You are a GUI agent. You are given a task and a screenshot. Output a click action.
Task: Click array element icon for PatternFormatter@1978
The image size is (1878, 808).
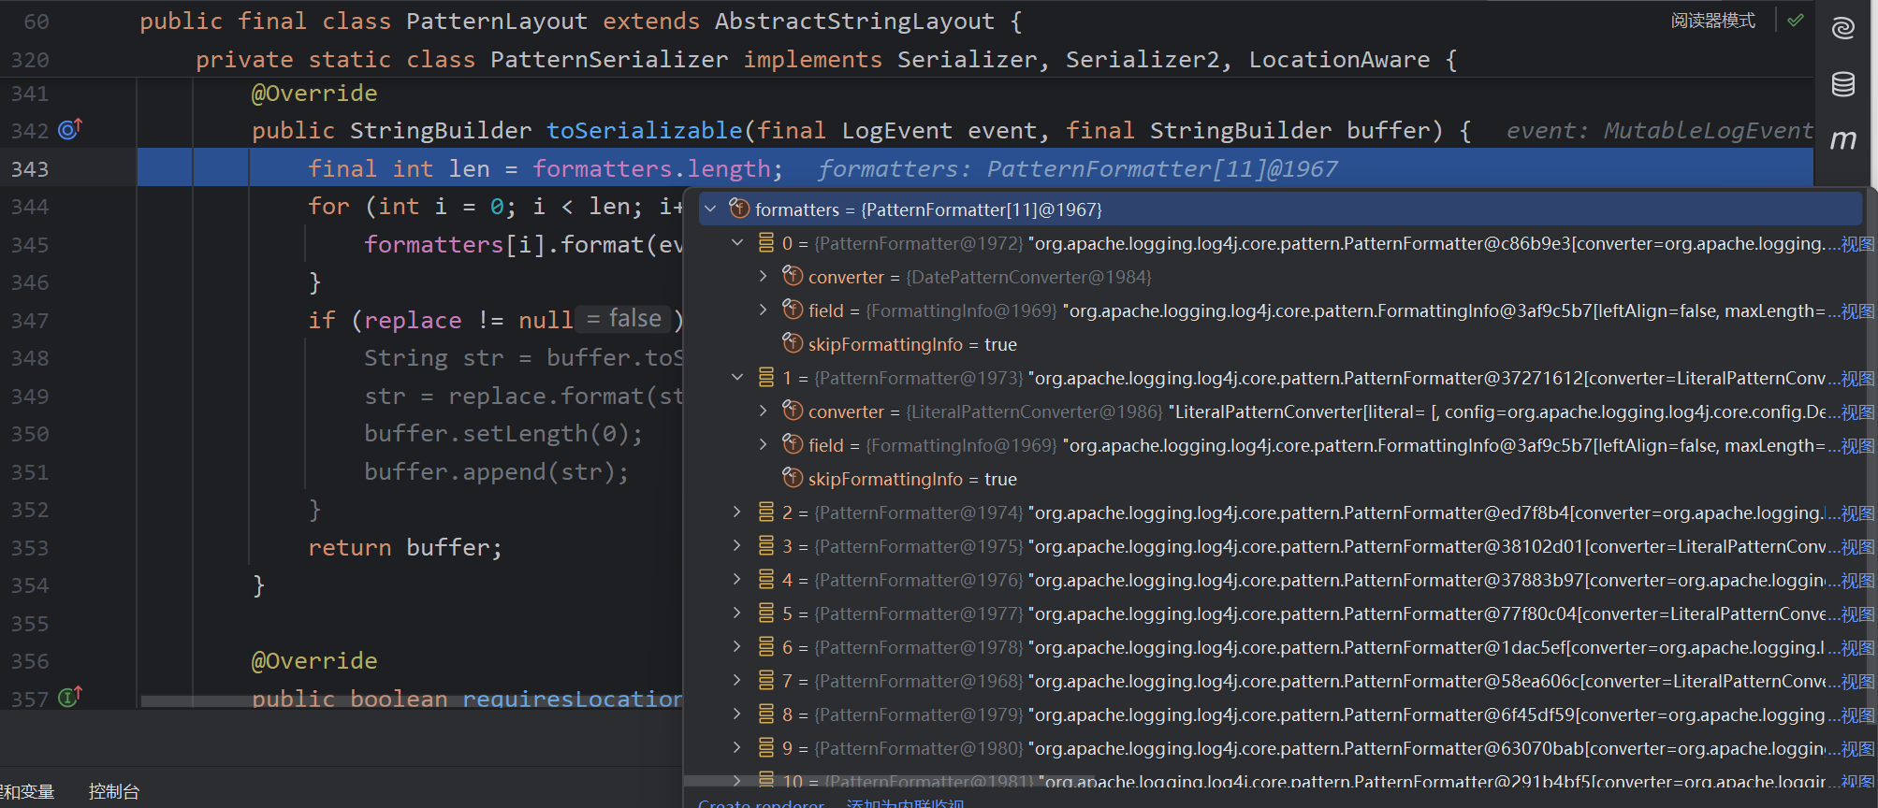point(766,646)
